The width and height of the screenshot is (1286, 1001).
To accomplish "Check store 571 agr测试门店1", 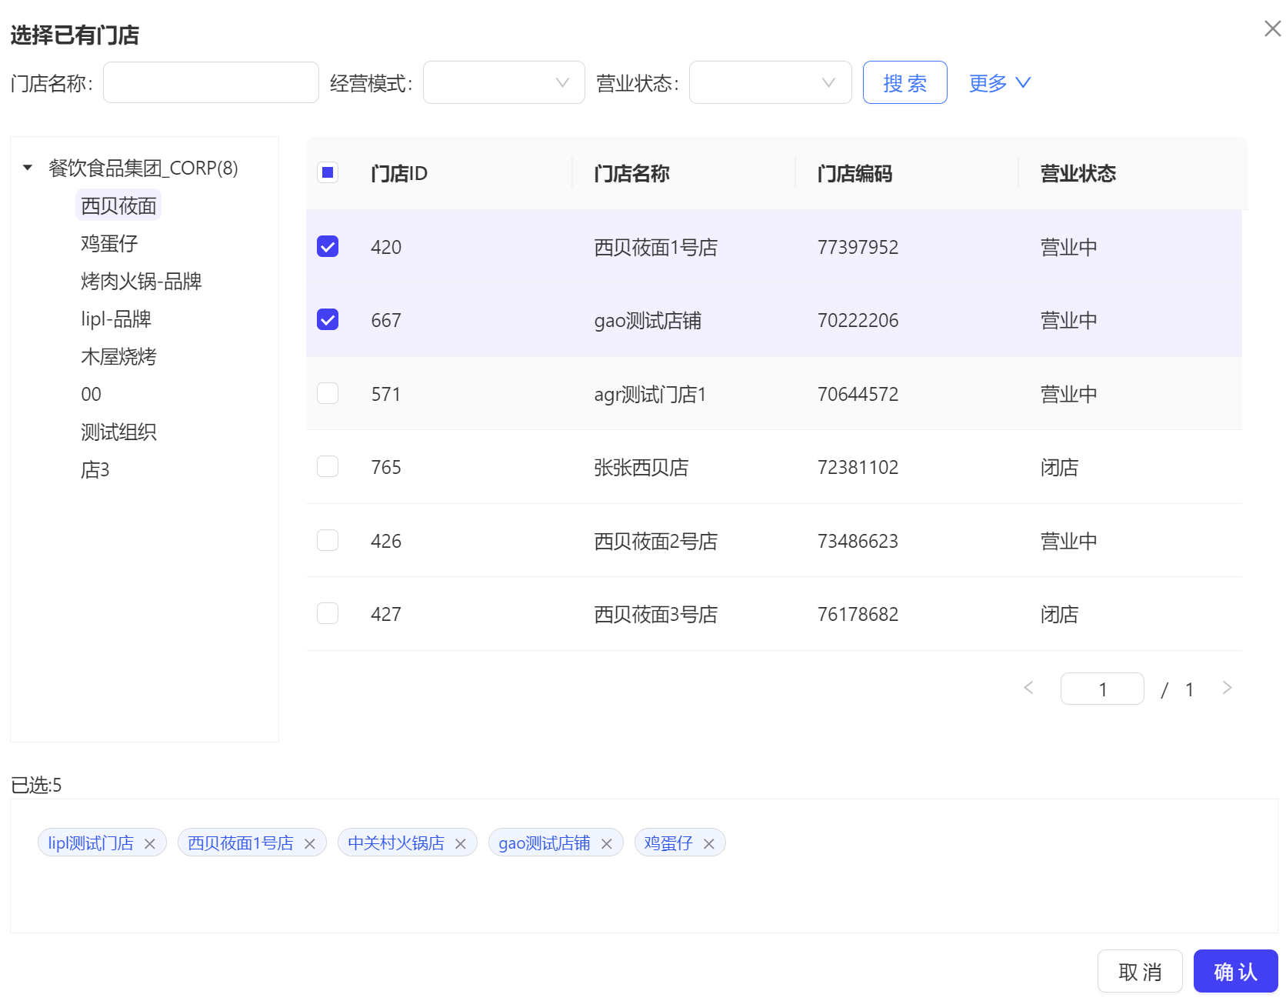I will click(328, 393).
